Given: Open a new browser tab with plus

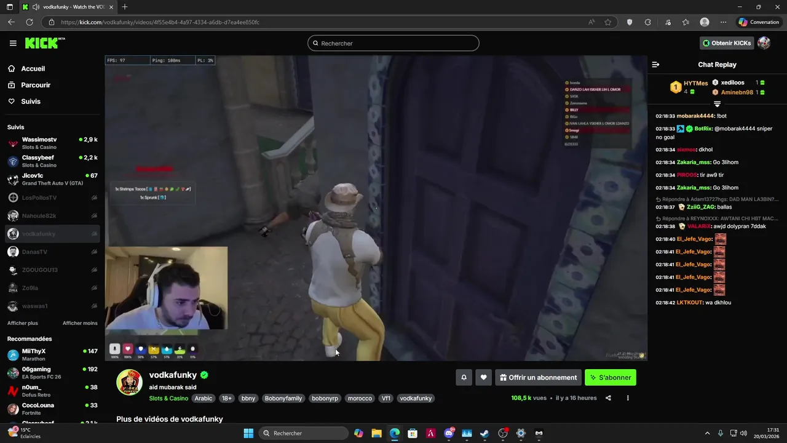Looking at the screenshot, I should 125,7.
